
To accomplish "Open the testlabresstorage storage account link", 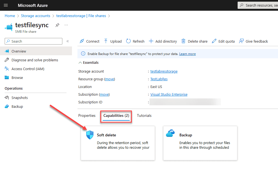I will click(x=164, y=71).
